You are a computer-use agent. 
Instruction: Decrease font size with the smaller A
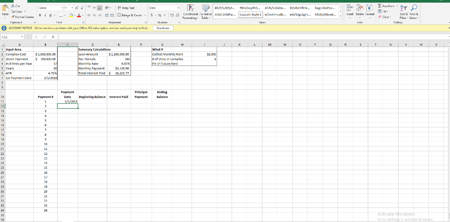coord(82,9)
